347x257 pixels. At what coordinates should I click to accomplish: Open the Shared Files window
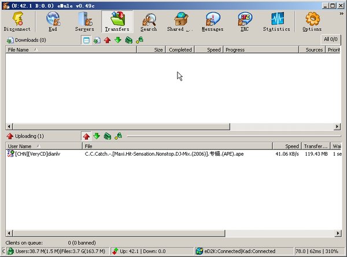[x=180, y=21]
